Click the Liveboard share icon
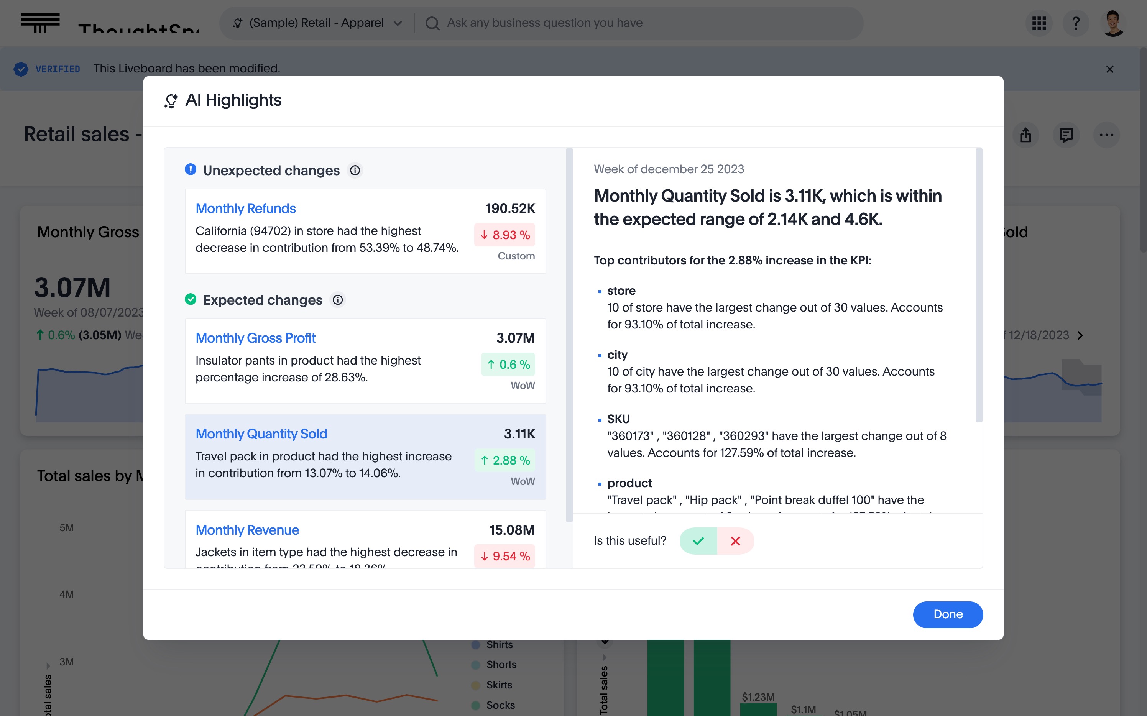The height and width of the screenshot is (716, 1147). coord(1026,135)
